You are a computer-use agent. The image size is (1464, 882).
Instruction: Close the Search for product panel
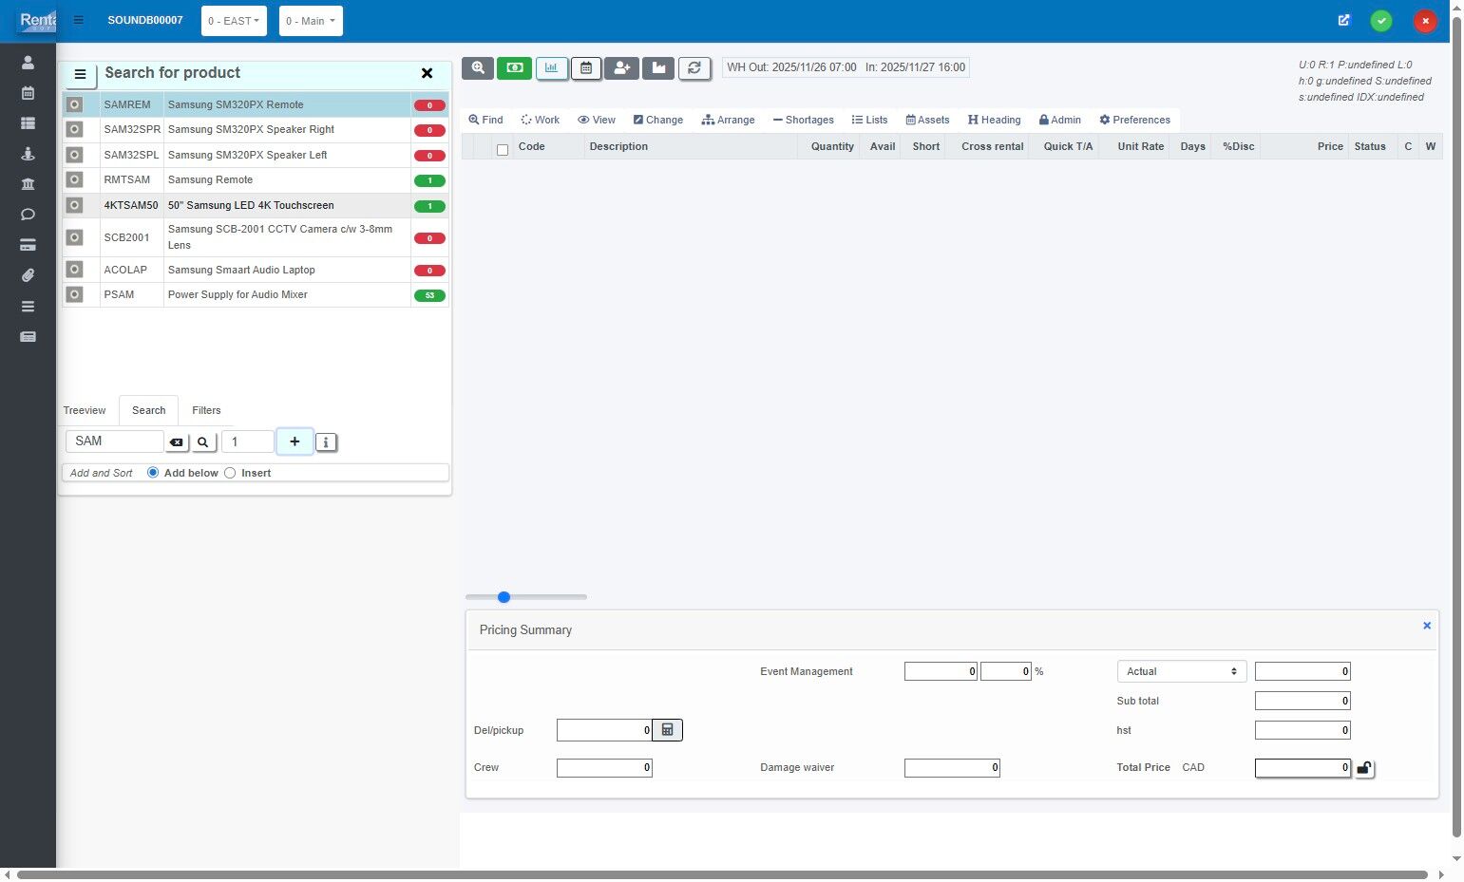427,73
